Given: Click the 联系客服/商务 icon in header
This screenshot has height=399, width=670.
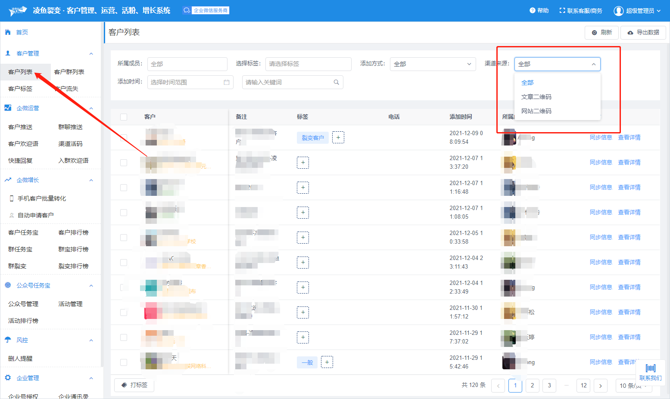Looking at the screenshot, I should (x=562, y=10).
